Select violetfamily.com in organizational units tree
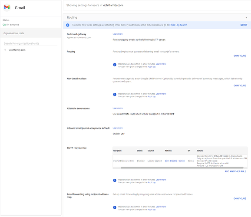Image resolution: width=251 pixels, height=217 pixels. (17, 50)
